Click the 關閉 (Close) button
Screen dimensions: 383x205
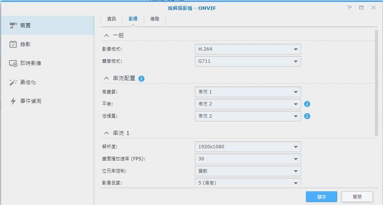[357, 197]
